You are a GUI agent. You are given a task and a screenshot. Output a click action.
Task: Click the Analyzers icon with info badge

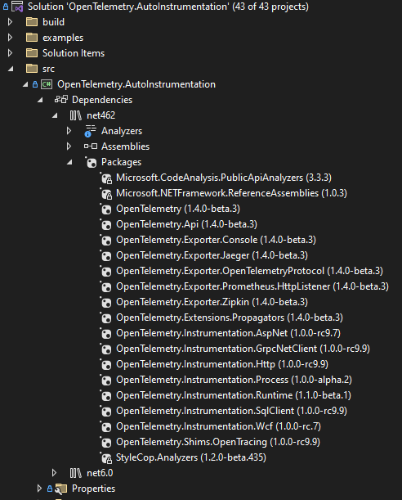[91, 131]
